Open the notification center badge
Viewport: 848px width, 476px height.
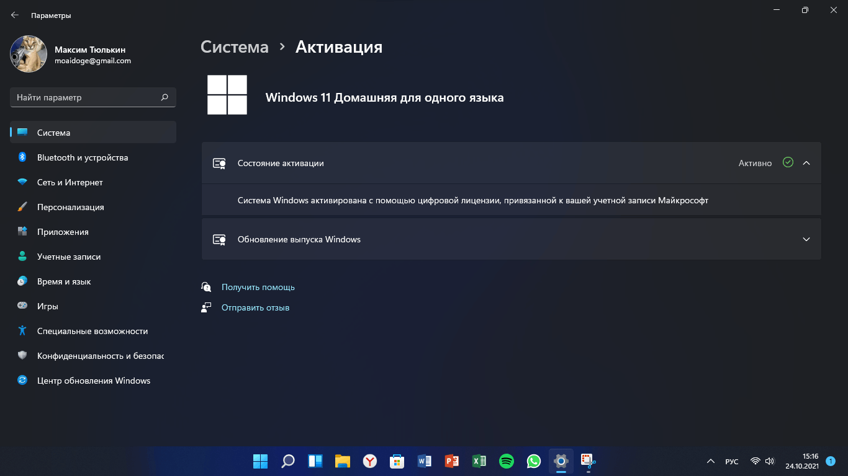click(x=831, y=462)
